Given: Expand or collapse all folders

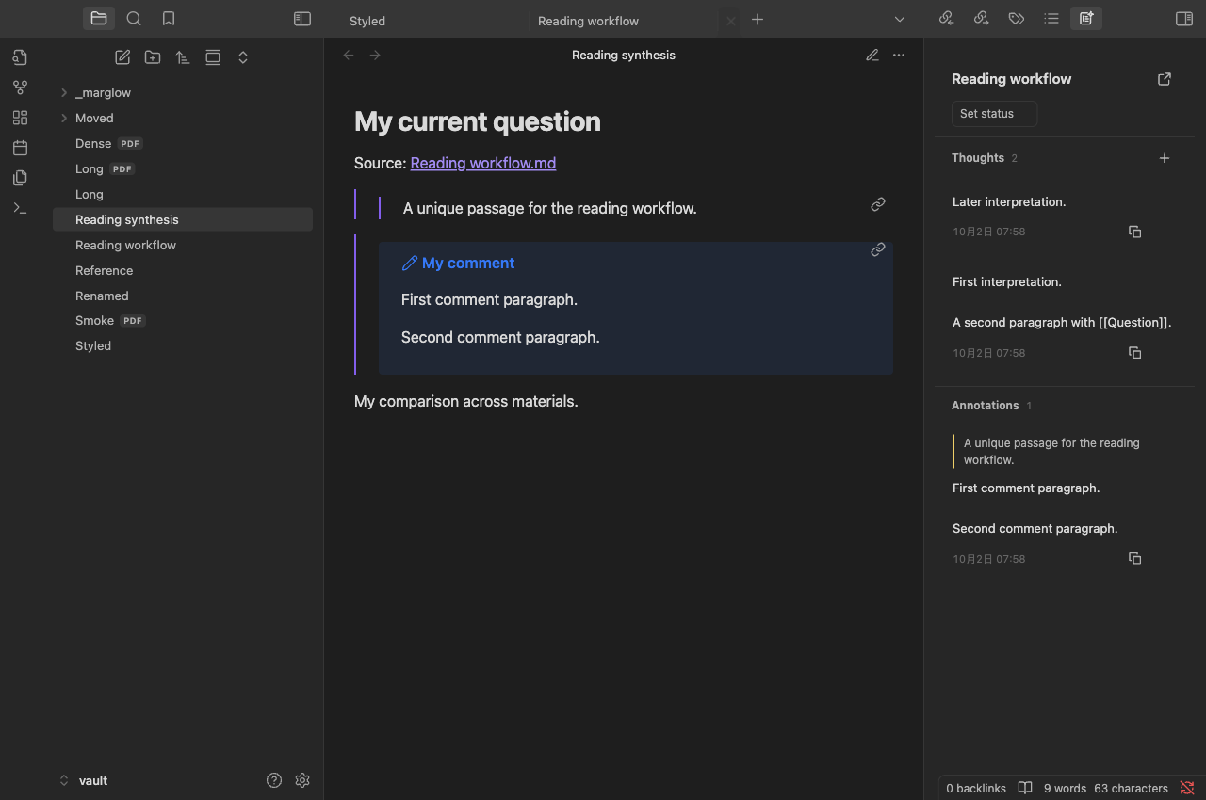Looking at the screenshot, I should 243,57.
